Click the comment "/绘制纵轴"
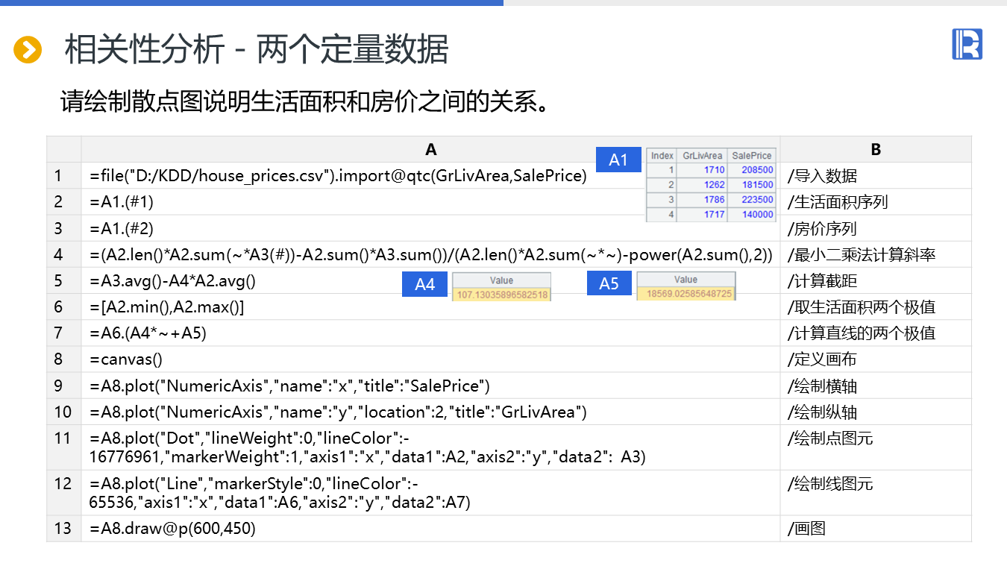This screenshot has width=1007, height=566. [x=822, y=412]
